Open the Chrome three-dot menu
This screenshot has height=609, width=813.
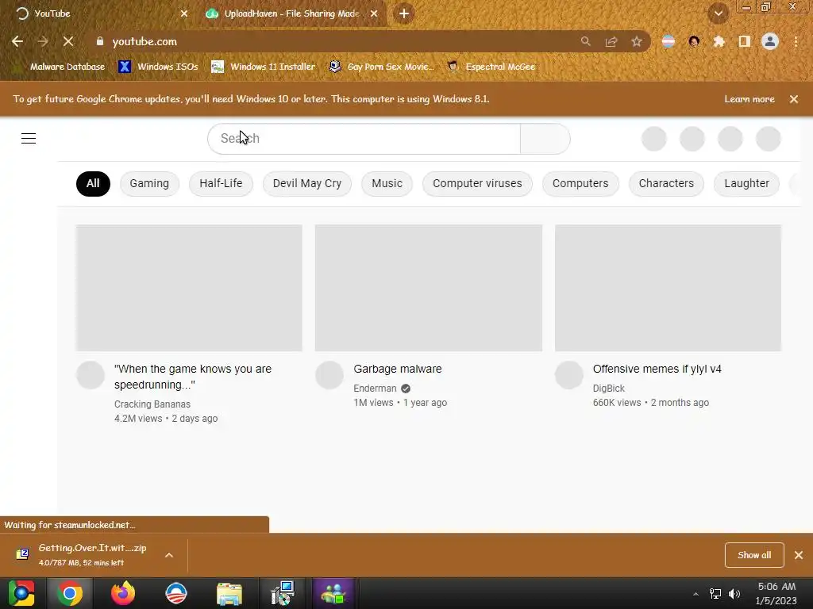coord(796,41)
